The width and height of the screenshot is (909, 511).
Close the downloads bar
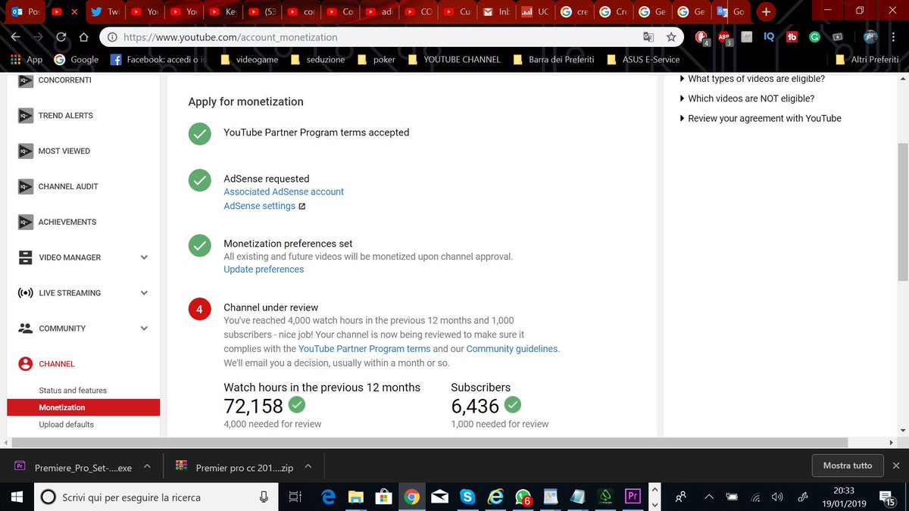(x=896, y=466)
